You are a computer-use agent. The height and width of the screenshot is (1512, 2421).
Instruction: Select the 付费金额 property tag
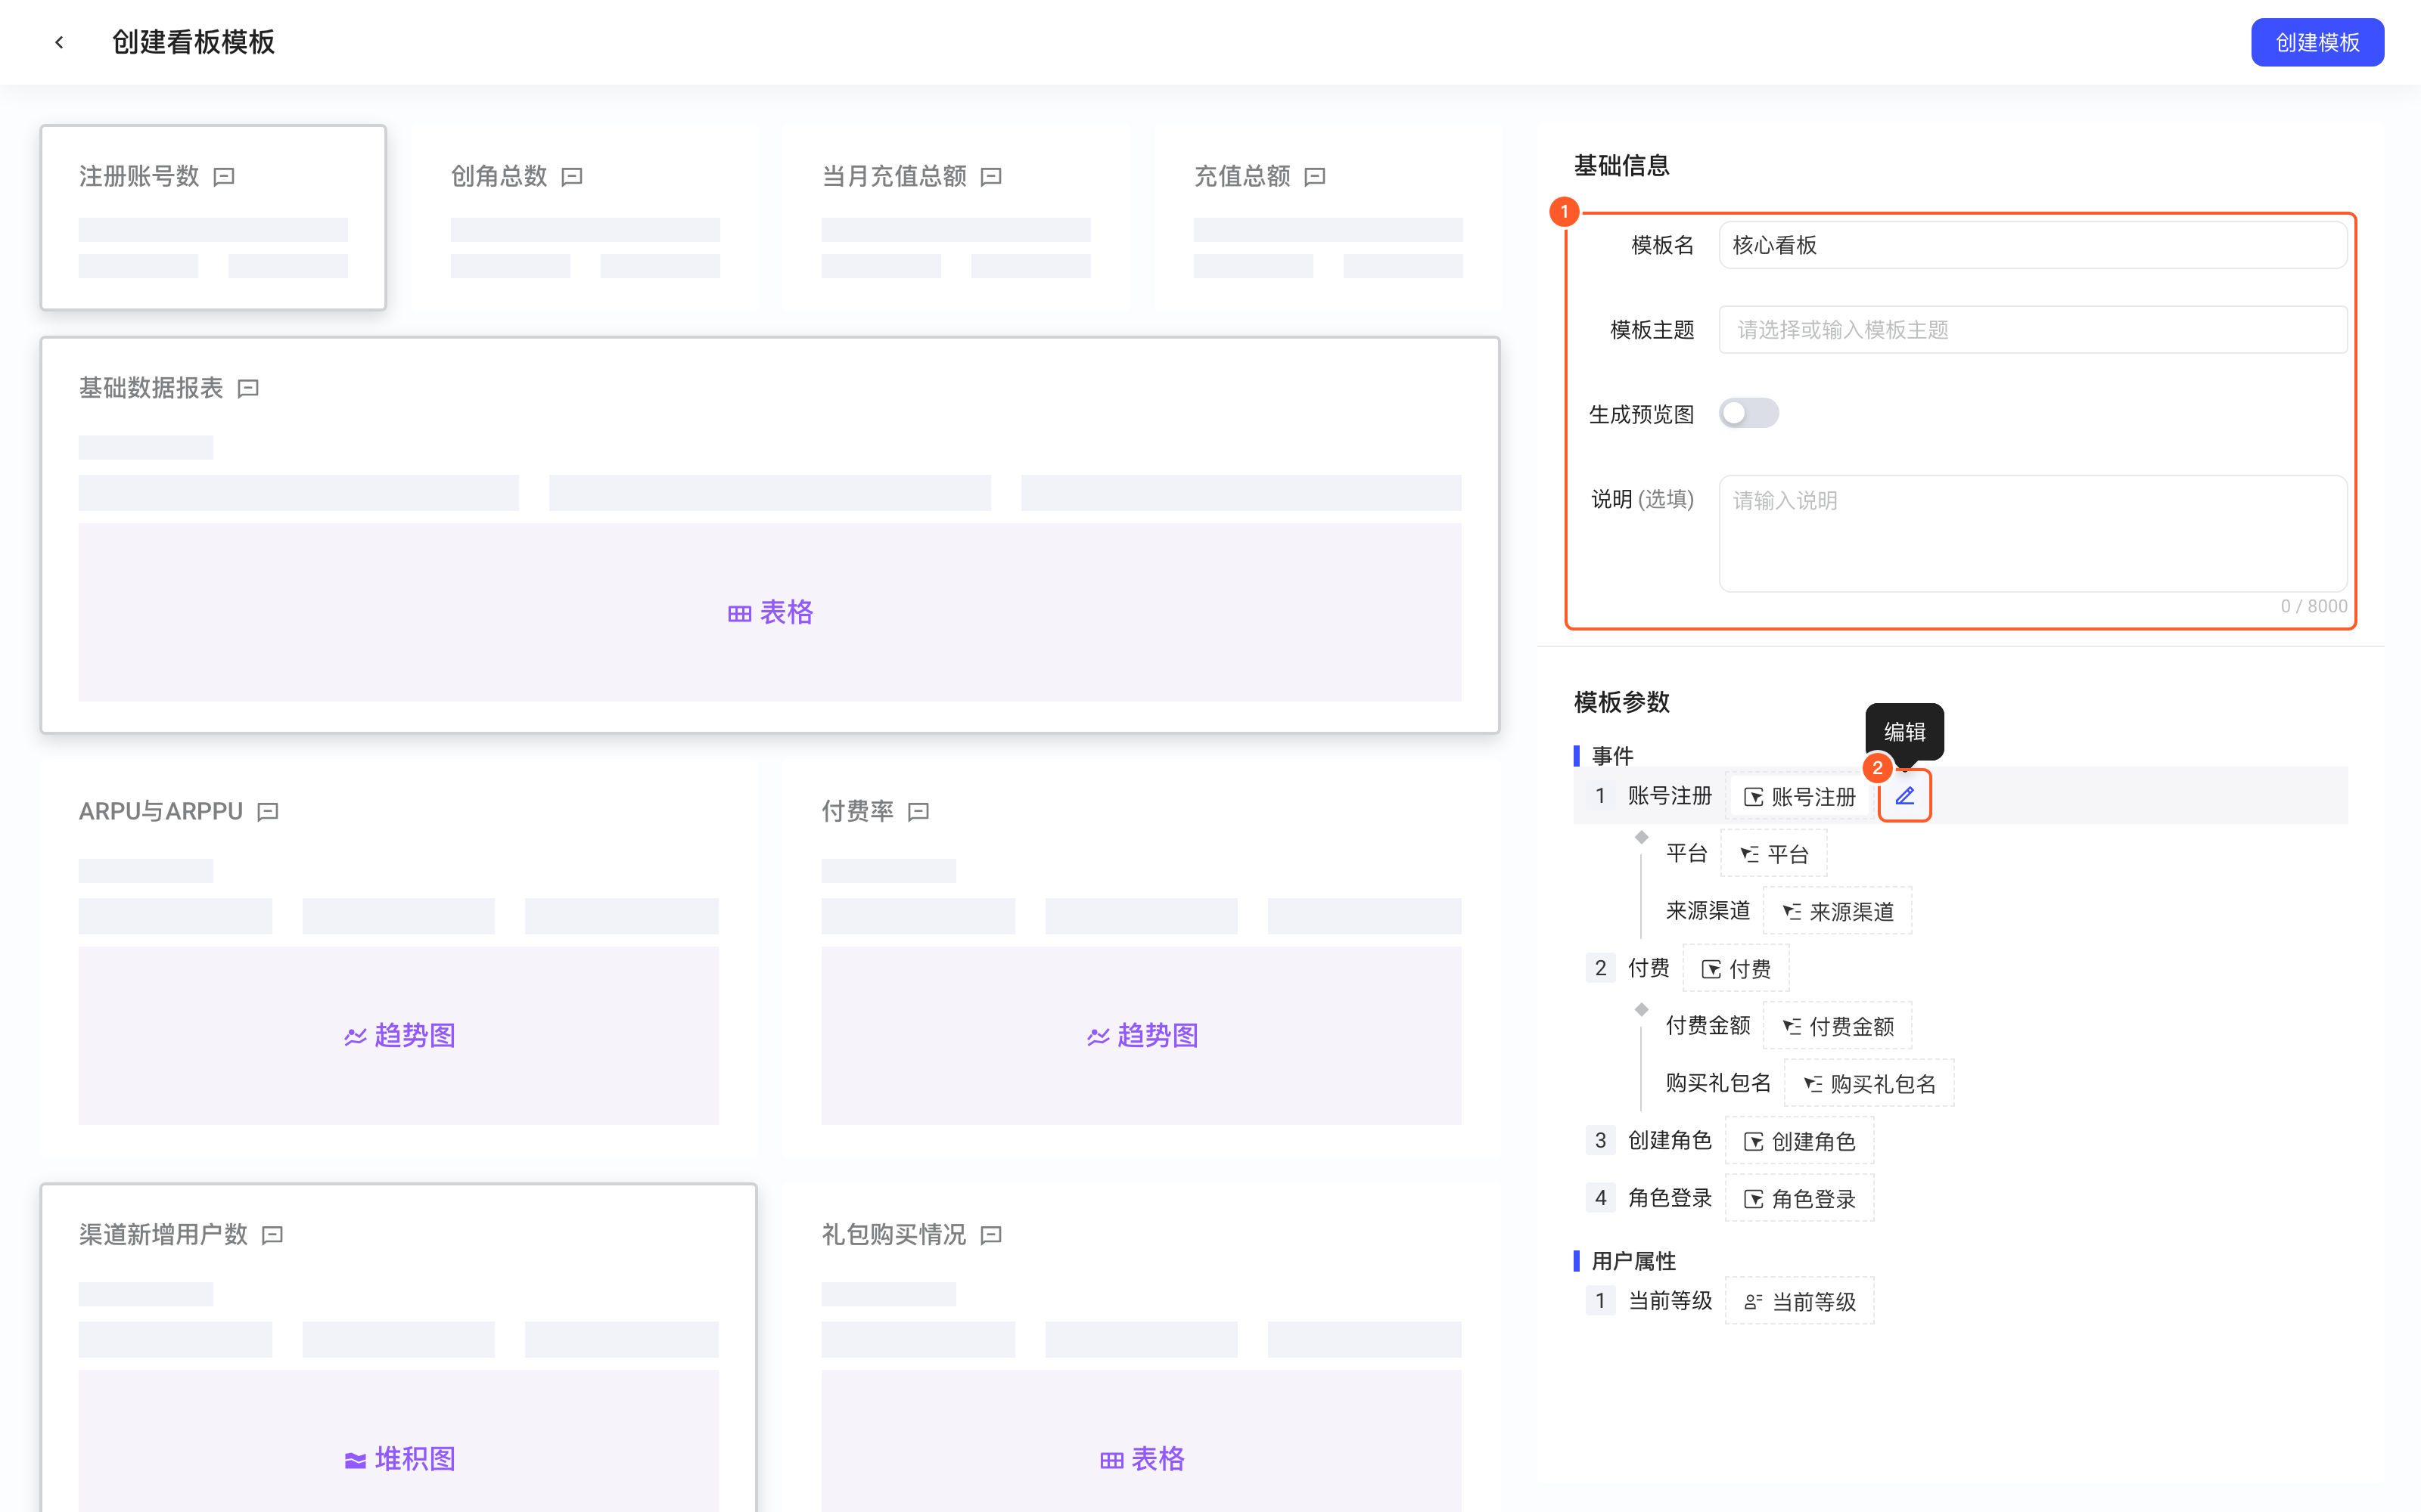coord(1837,1027)
